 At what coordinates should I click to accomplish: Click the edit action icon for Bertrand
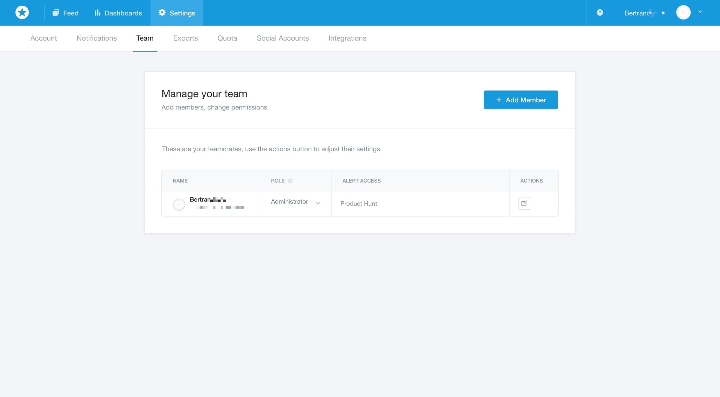(x=525, y=203)
